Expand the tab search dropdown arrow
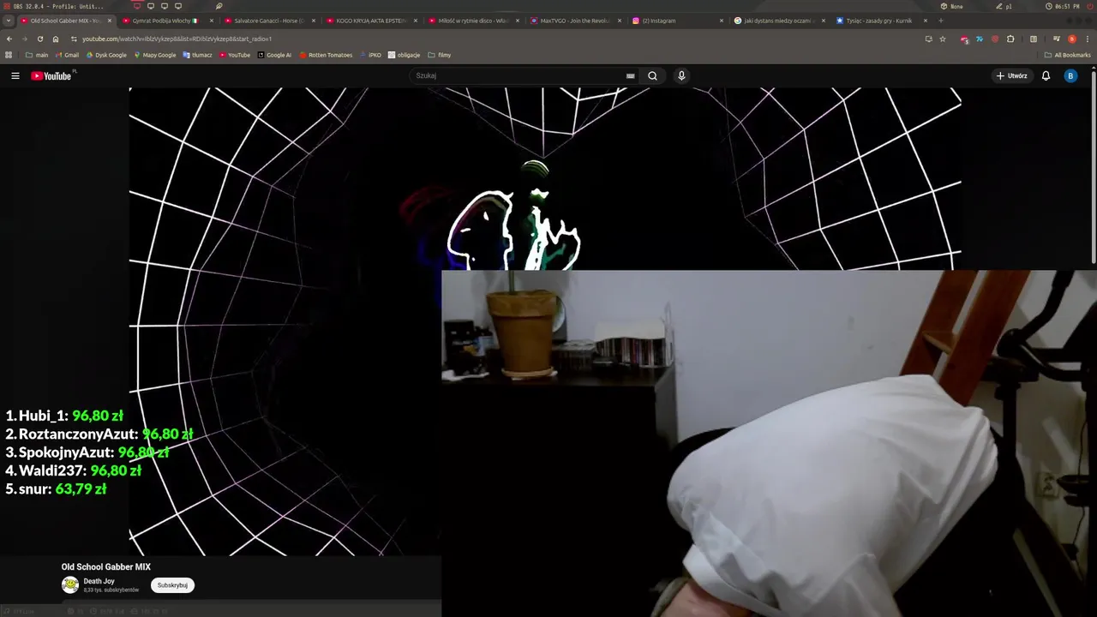Viewport: 1097px width, 617px height. tap(9, 21)
